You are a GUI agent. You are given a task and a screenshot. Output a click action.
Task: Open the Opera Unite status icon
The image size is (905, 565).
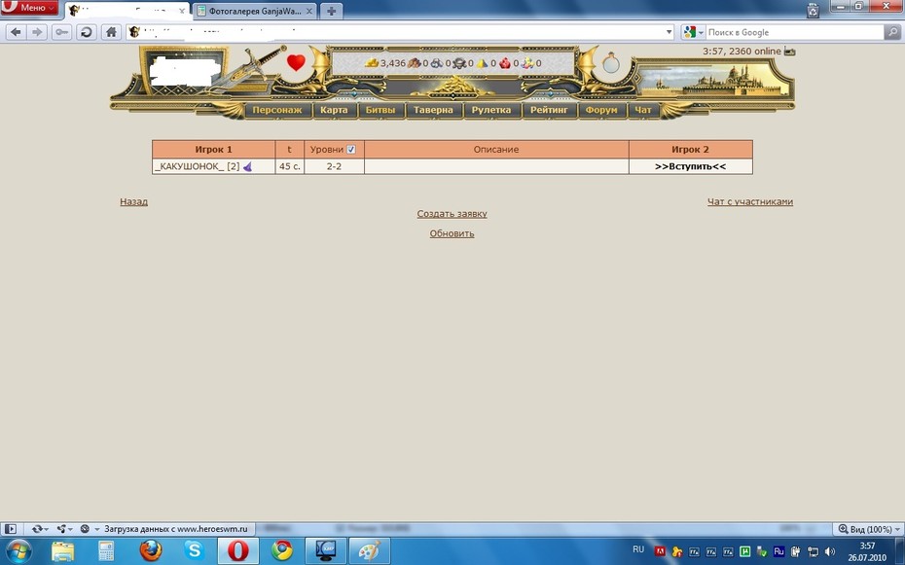63,529
